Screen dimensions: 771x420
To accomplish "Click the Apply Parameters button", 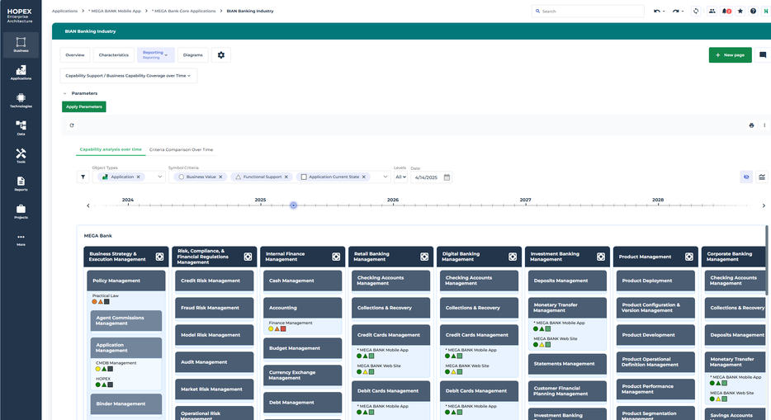I will pos(84,106).
